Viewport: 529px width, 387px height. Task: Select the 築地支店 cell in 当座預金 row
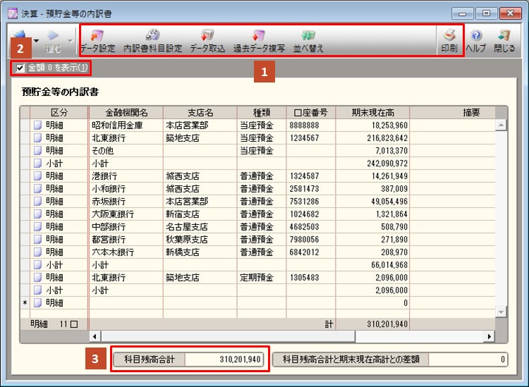click(x=200, y=138)
